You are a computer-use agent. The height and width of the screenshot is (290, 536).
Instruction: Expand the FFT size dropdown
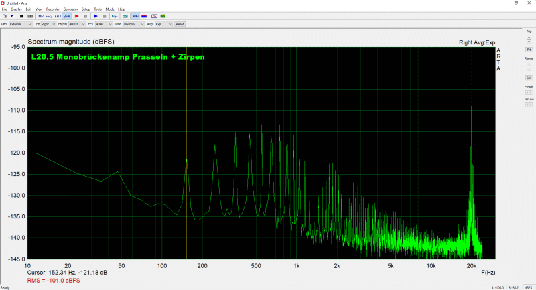click(104, 24)
